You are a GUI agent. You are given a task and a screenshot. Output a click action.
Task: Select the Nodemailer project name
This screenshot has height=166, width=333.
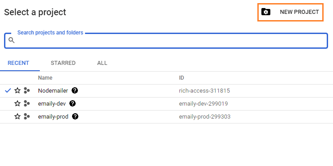pos(53,91)
